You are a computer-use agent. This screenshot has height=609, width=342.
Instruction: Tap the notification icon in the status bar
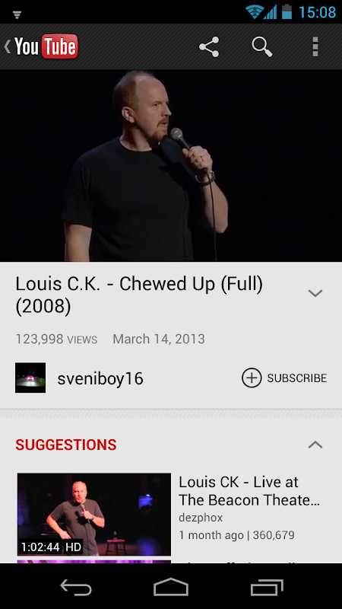pyautogui.click(x=17, y=14)
